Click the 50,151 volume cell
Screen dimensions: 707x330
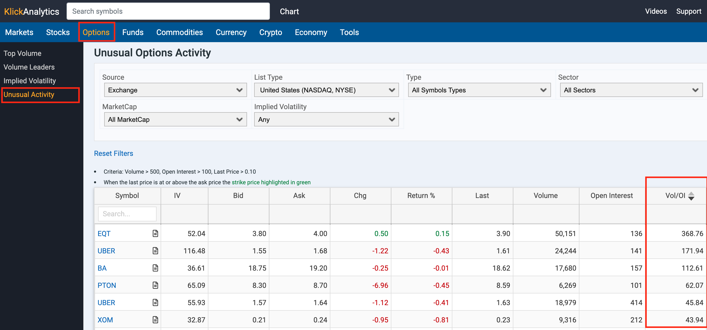[565, 234]
